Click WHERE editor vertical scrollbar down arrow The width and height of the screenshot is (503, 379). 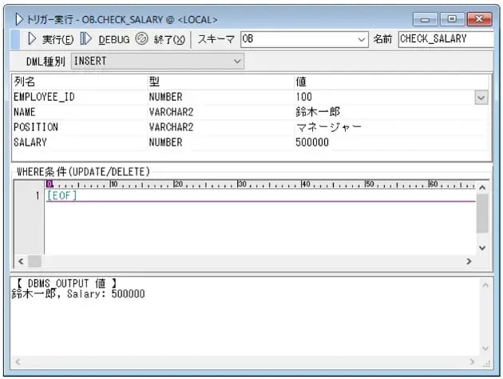[x=481, y=248]
